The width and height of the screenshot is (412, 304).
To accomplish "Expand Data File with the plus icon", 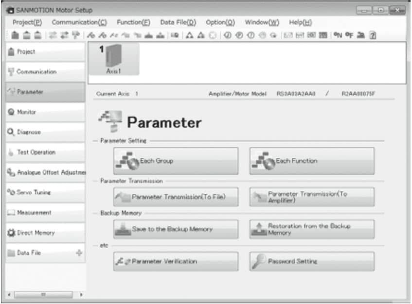I will tap(79, 253).
